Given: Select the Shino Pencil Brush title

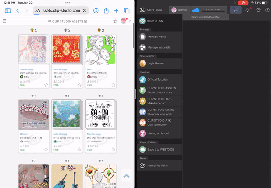Looking at the screenshot, I should [97, 73].
